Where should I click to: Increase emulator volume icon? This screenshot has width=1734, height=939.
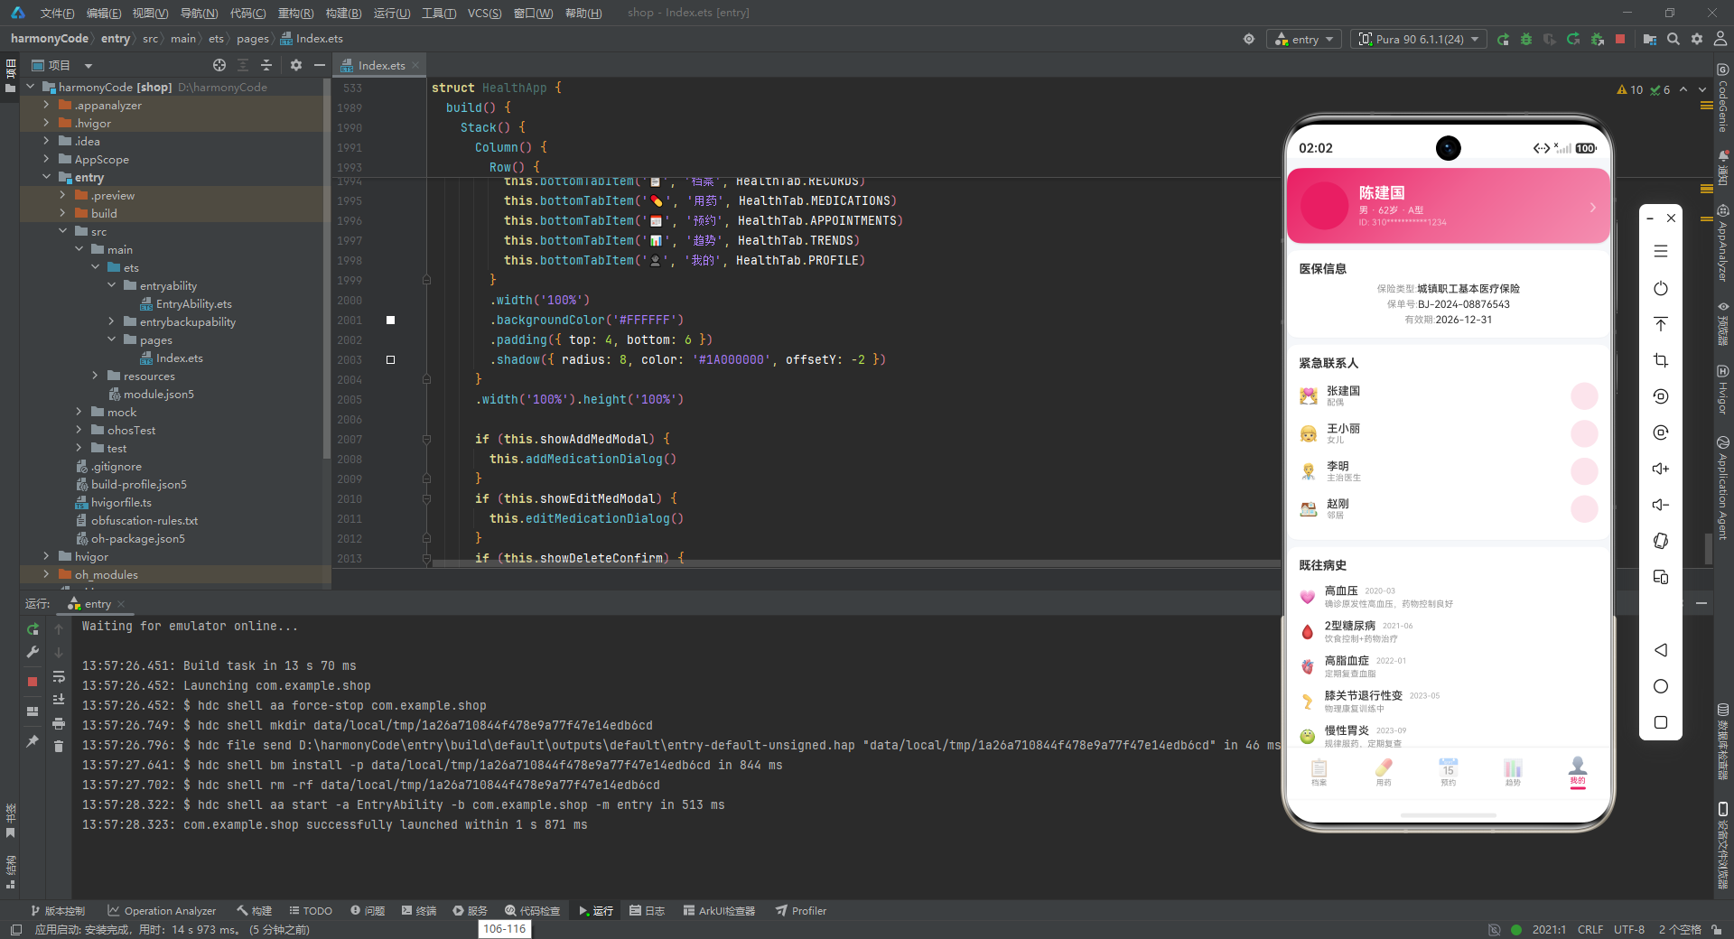point(1661,469)
